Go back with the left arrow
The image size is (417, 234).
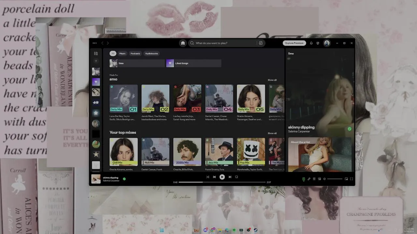[102, 43]
